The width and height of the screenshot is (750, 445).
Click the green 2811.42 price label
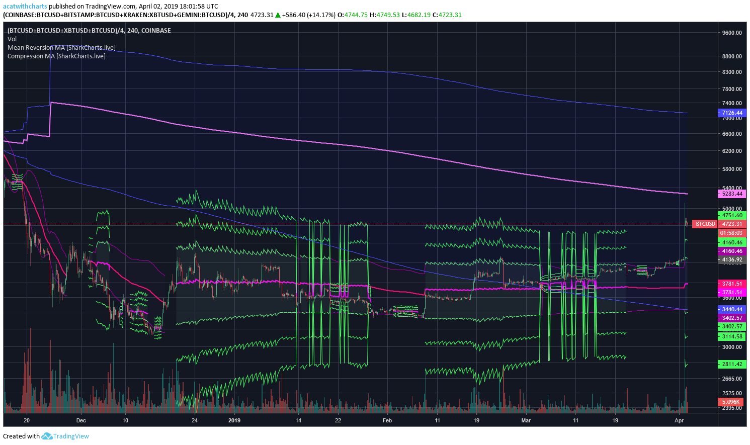tap(732, 364)
